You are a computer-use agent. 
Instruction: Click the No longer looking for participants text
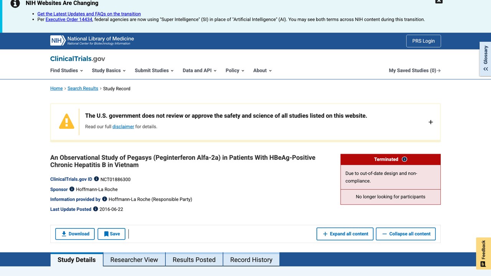pos(390,197)
